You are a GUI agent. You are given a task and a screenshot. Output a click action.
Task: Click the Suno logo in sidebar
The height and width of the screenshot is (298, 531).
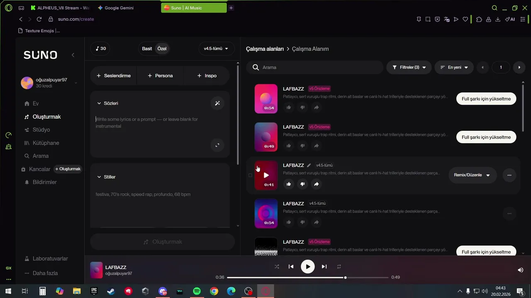[x=40, y=55]
